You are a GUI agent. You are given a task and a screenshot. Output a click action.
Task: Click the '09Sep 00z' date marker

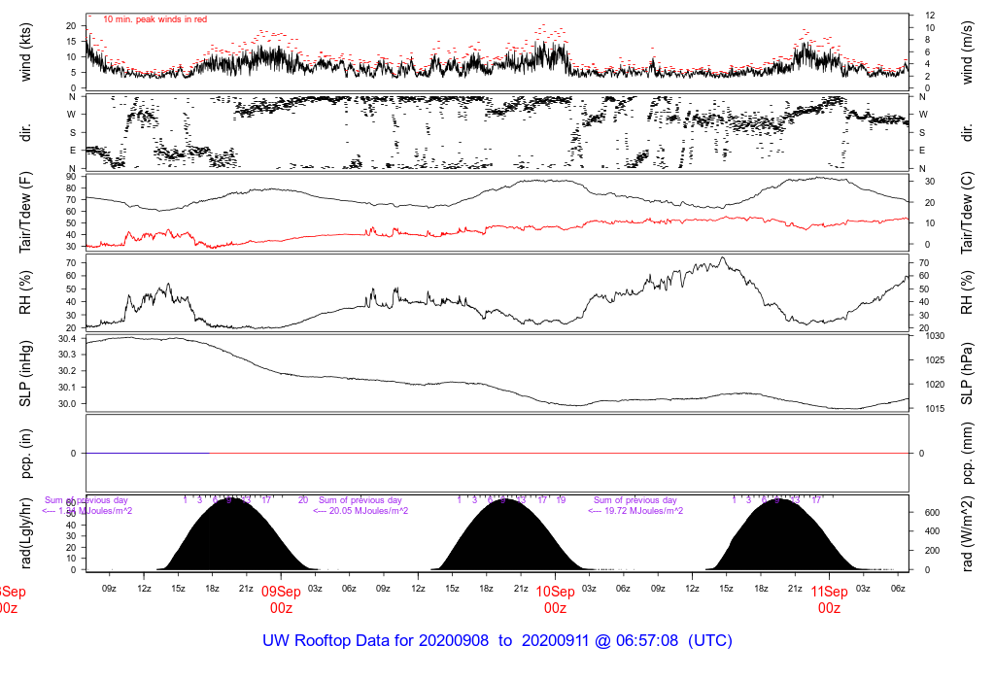pyautogui.click(x=281, y=599)
